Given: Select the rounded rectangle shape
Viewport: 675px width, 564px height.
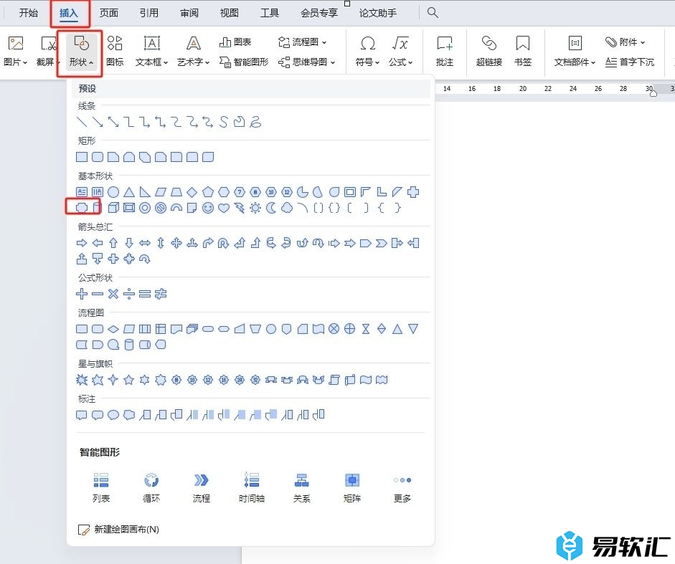Looking at the screenshot, I should click(x=98, y=157).
